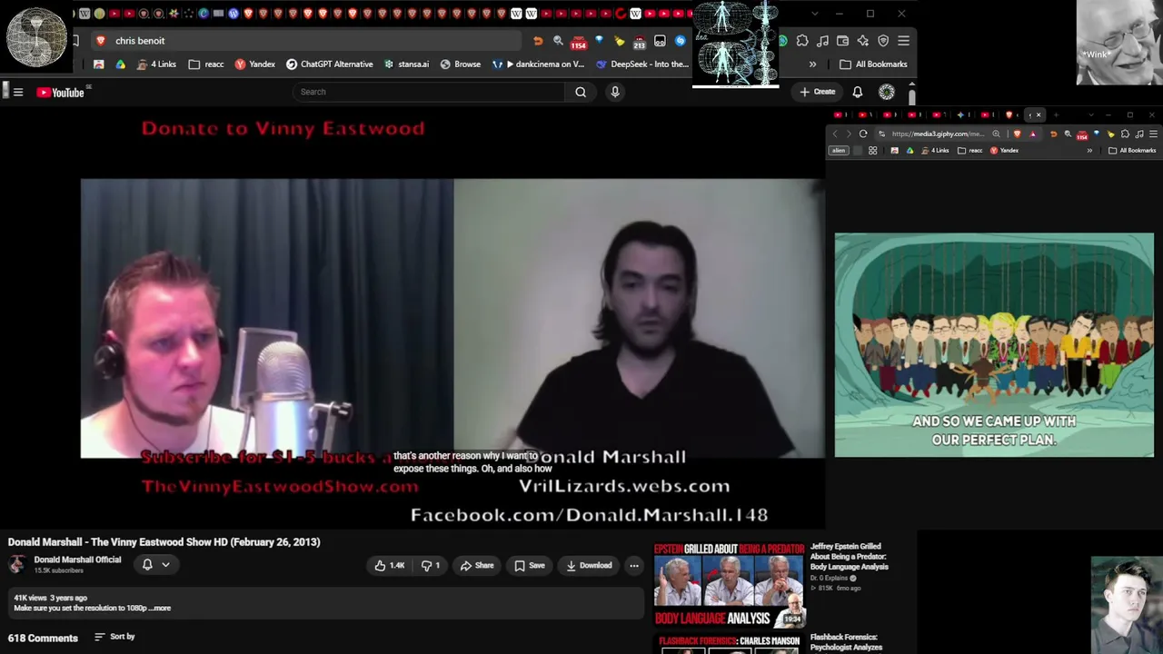Open the 4 Links bookmark in main browser
Viewport: 1163px width, 654px height.
coord(156,64)
